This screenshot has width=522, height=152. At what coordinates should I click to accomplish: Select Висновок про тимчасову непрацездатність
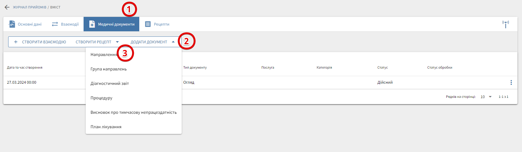pyautogui.click(x=134, y=112)
